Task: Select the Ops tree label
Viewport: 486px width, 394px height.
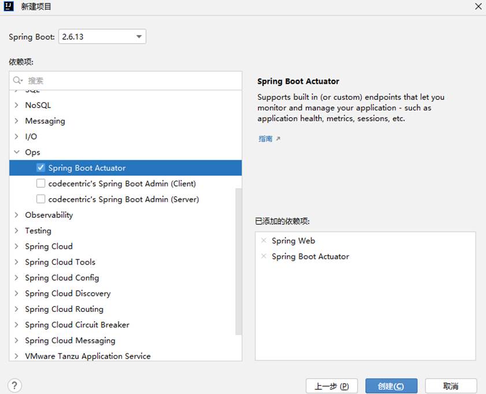Action: [x=32, y=153]
